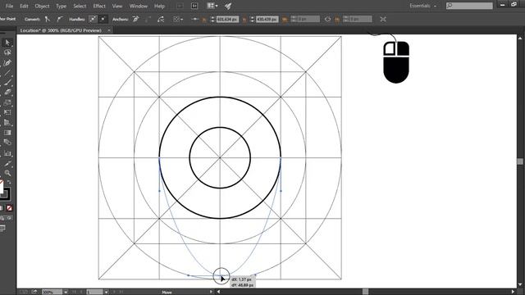Open the Arrange Documents dropdown
This screenshot has width=525, height=295.
212,6
